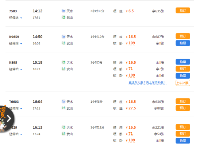Viewport: 219px width, 145px height.
Task: Click the 过 icon next to T6603 武山
Action: tap(64, 108)
